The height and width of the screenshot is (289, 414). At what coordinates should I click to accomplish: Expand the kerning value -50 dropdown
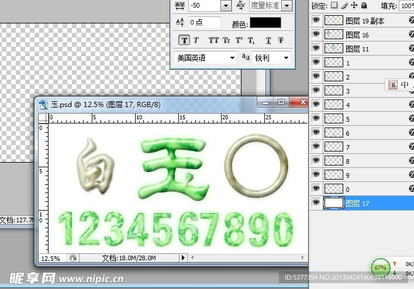[x=225, y=5]
